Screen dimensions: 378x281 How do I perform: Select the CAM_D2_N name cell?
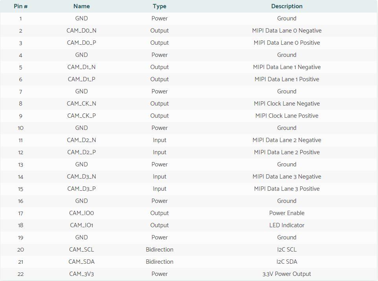point(81,140)
